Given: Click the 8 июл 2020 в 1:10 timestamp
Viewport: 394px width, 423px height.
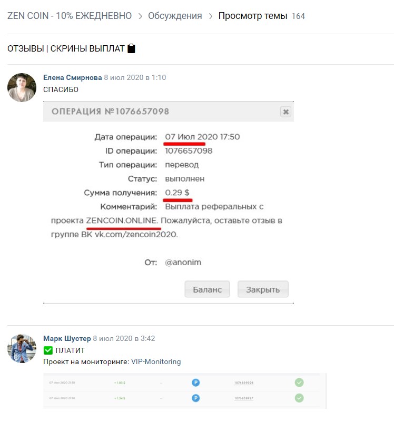Looking at the screenshot, I should 135,77.
